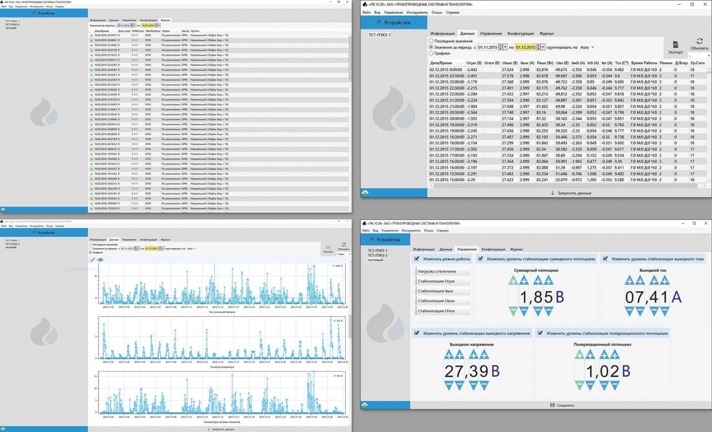The image size is (712, 432).
Task: Click the Устройства header in data table window
Action: point(393,23)
